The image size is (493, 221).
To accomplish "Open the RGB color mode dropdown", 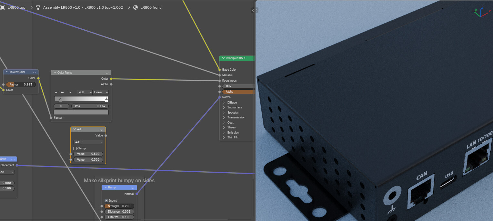I will click(x=85, y=92).
